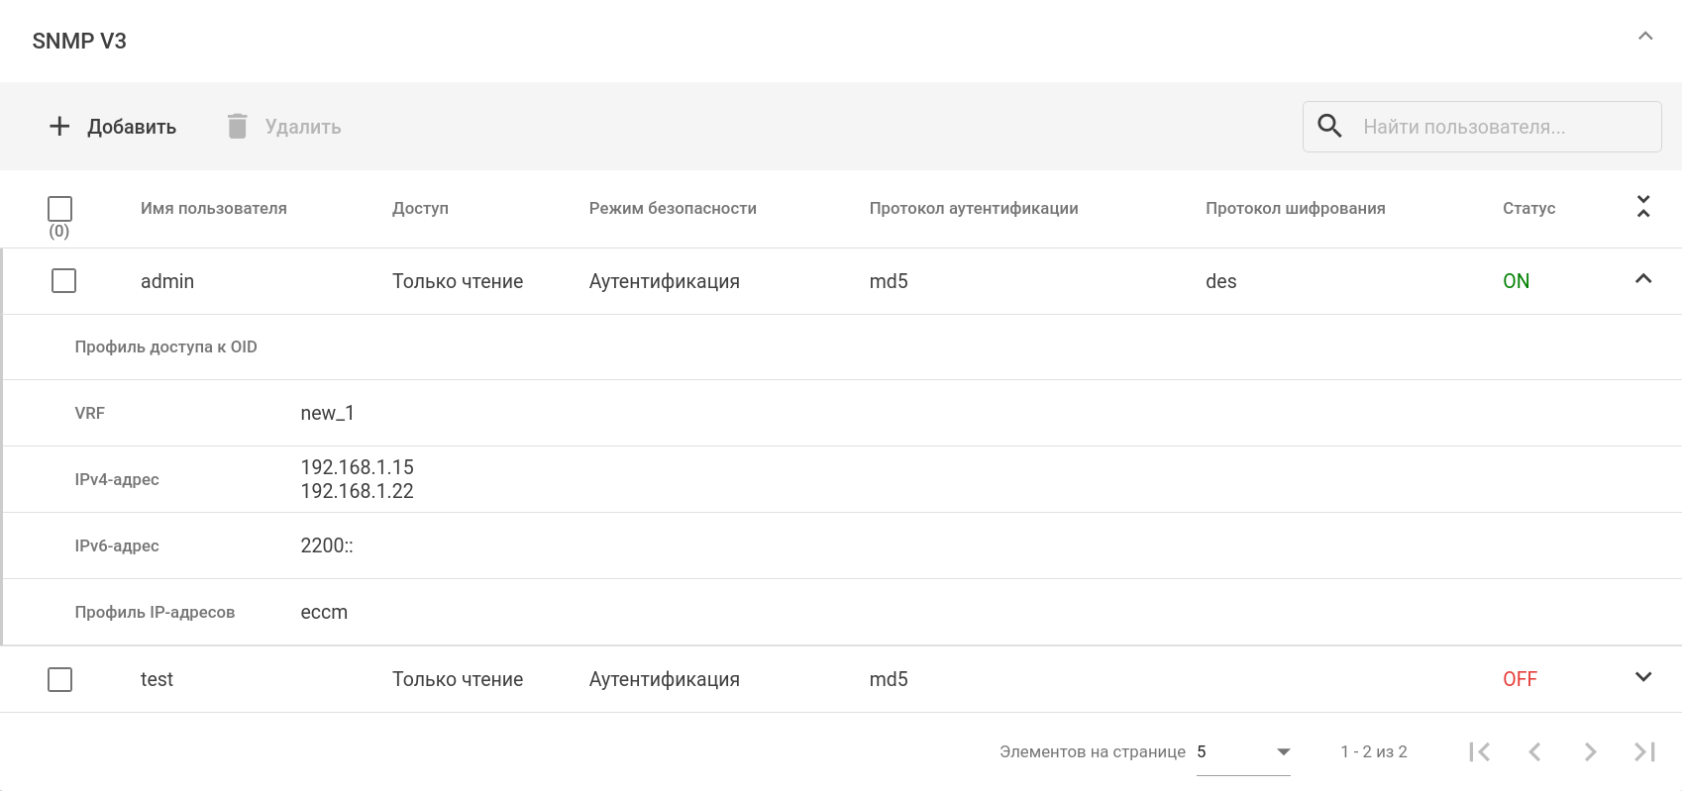Click the magnifier search icon

point(1329,127)
